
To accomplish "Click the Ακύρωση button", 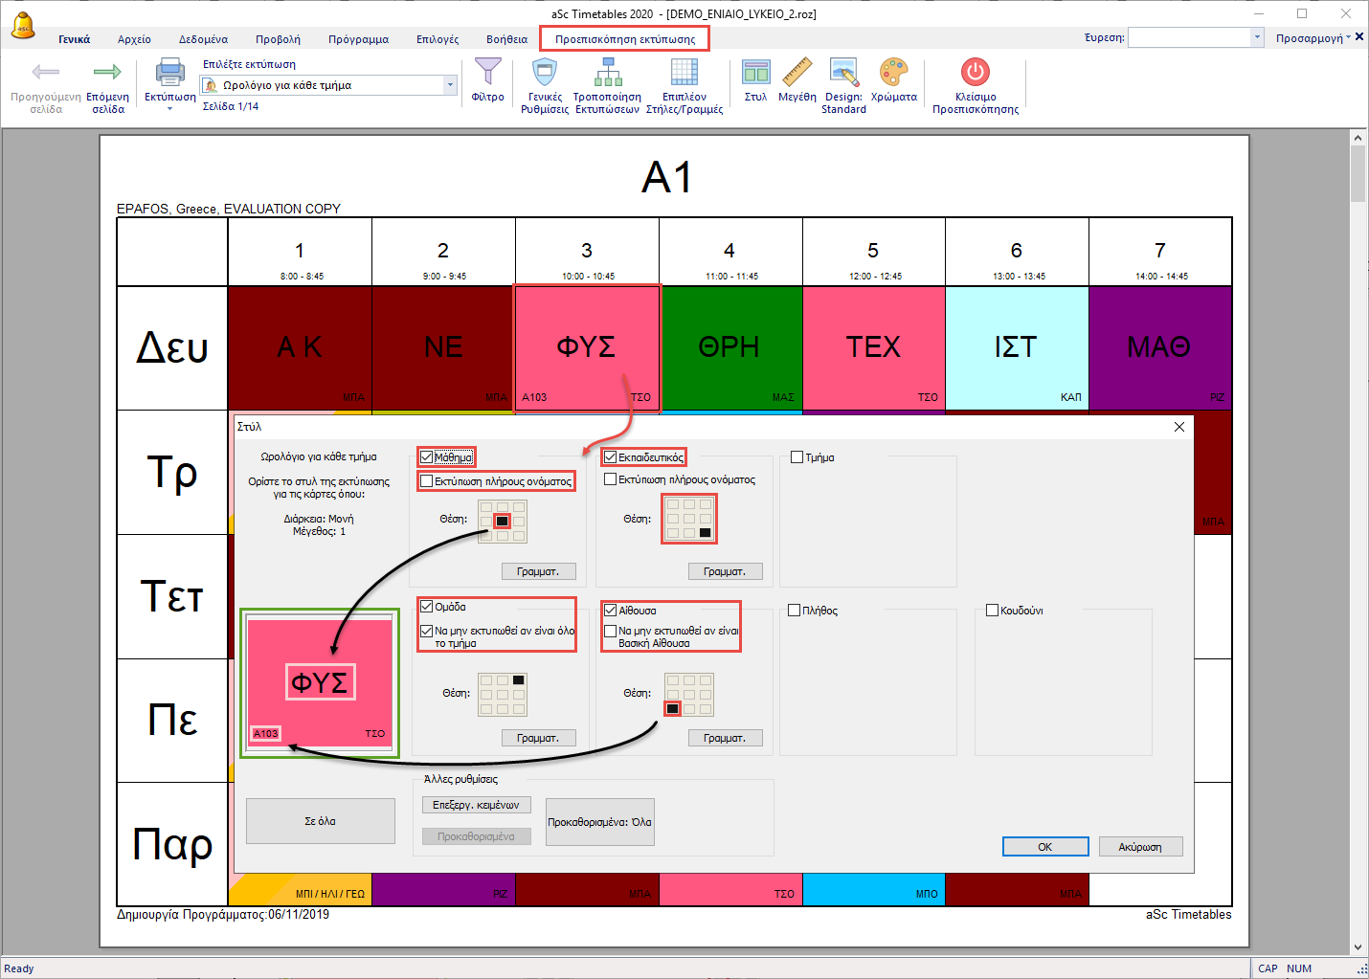I will click(1139, 847).
